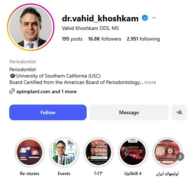Open the Events highlight
The width and height of the screenshot is (196, 180).
64,152
